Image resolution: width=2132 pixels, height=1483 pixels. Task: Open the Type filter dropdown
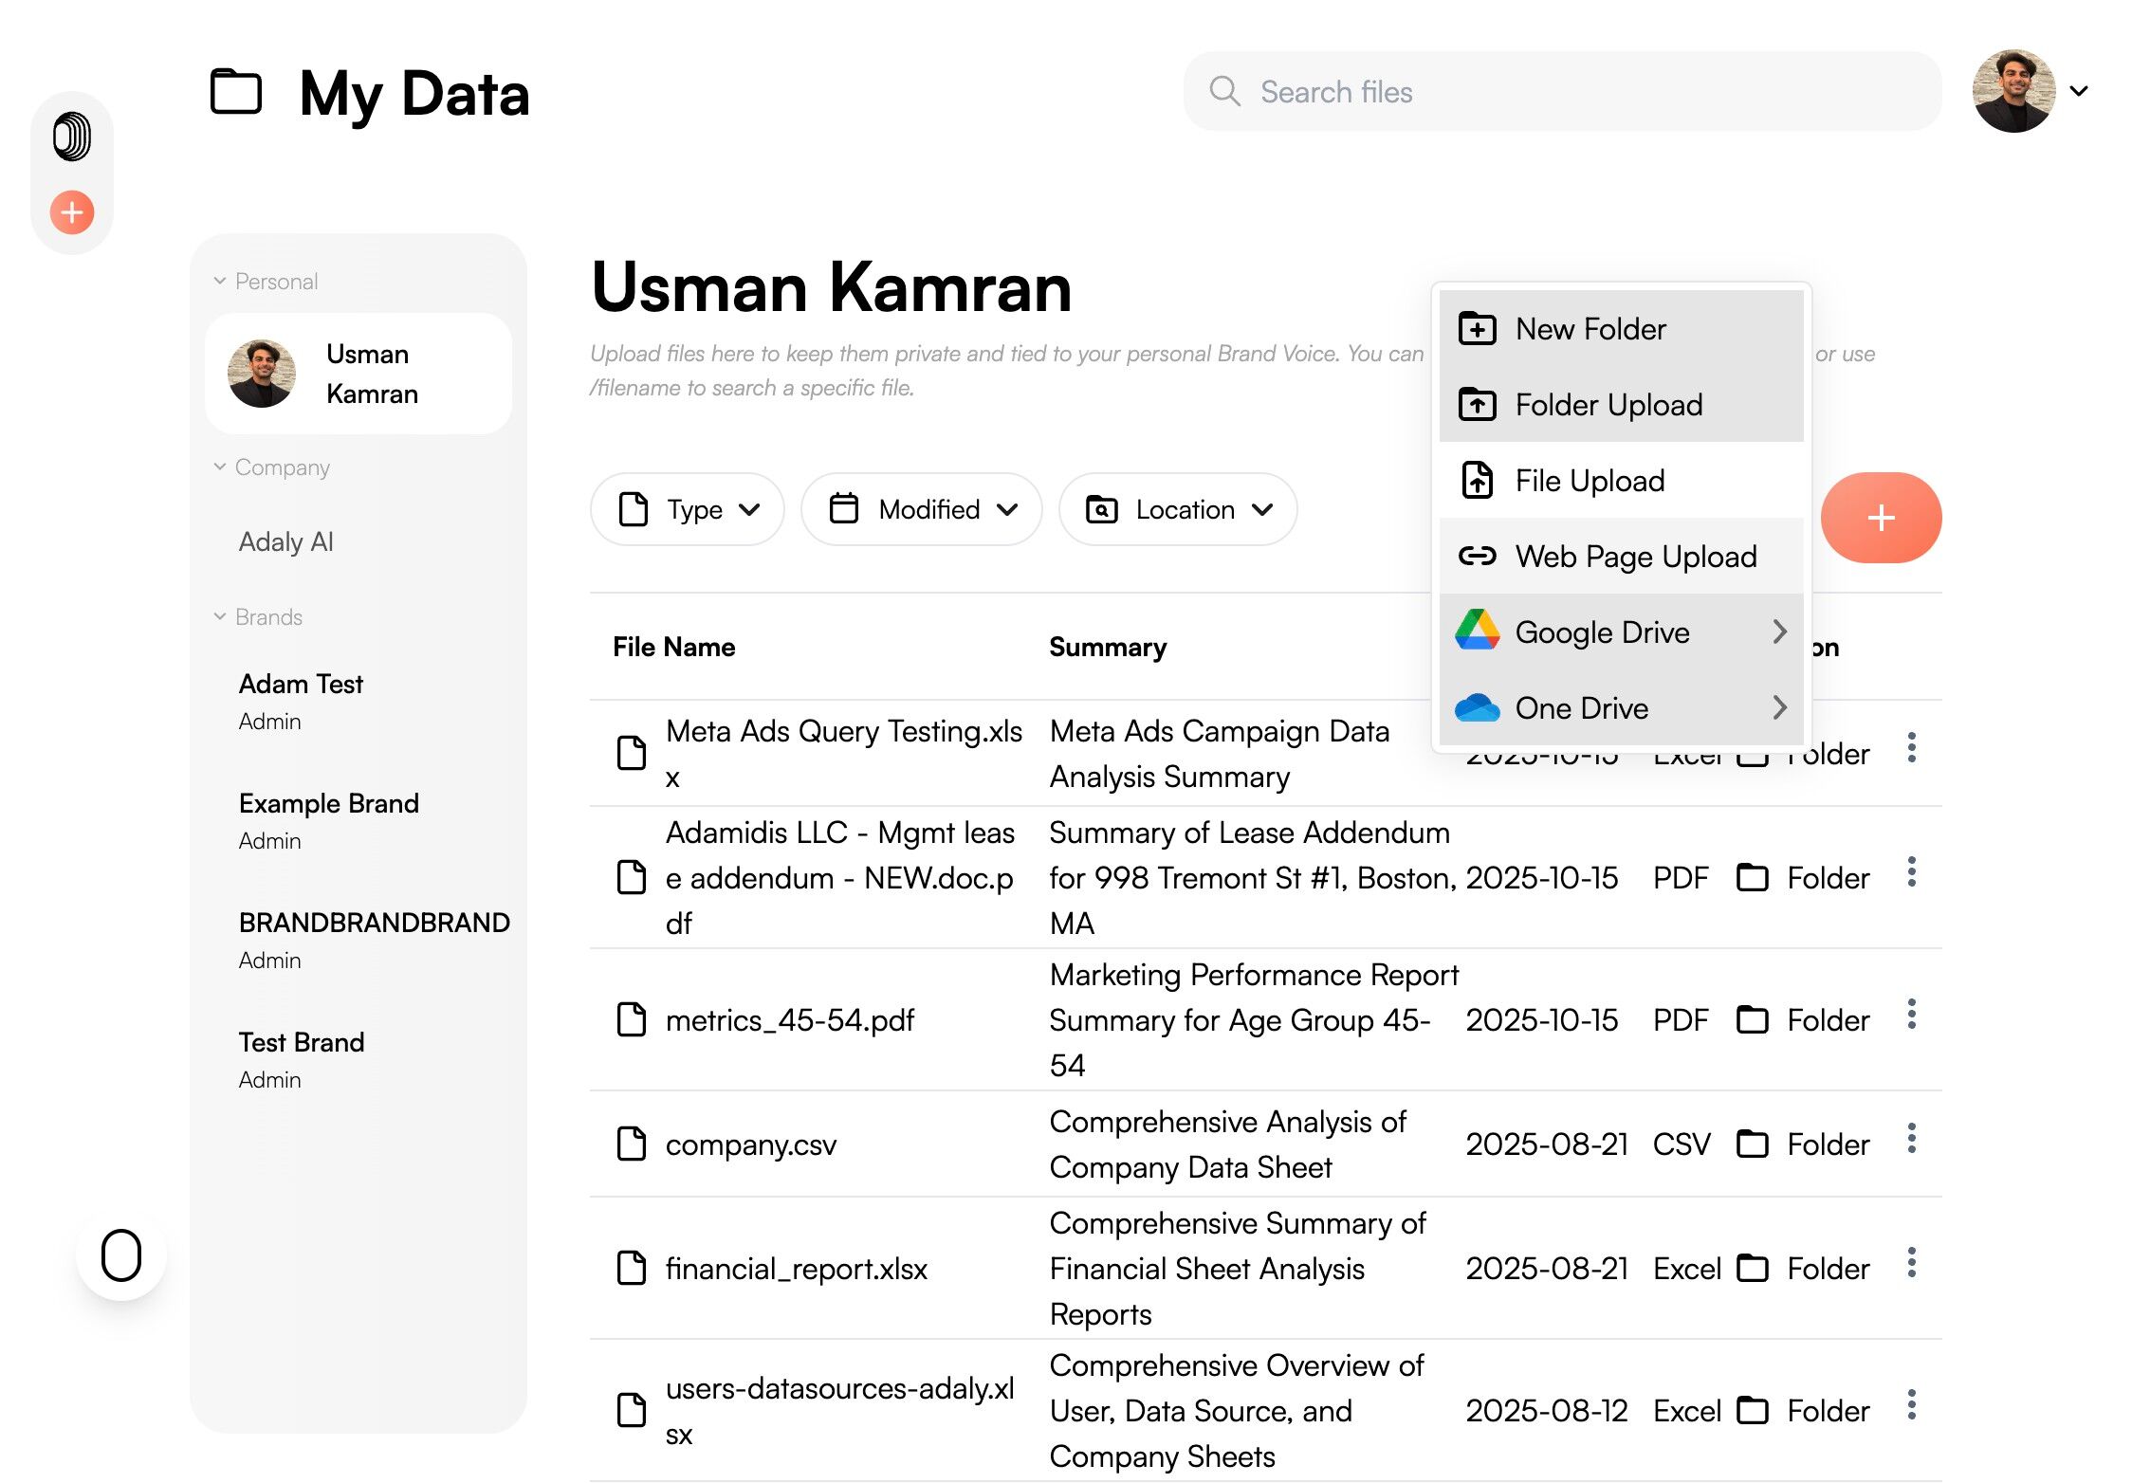point(688,510)
